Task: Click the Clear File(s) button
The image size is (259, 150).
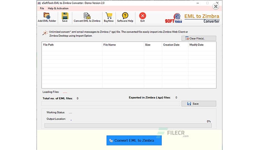Action: point(199,38)
